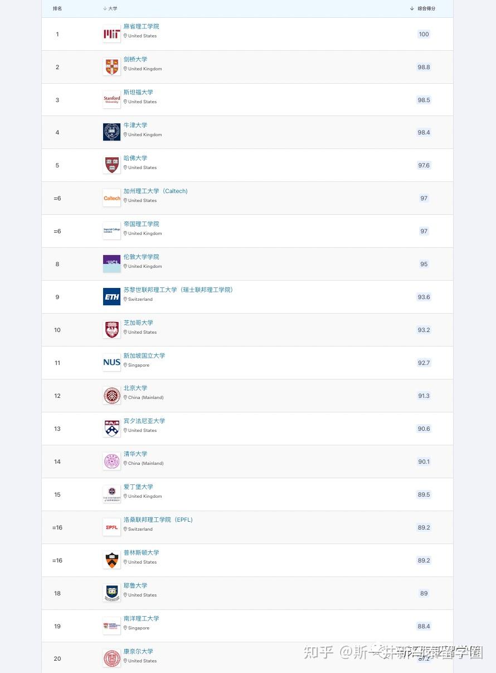Click the NUS logo icon
This screenshot has height=673, width=496.
[x=111, y=363]
